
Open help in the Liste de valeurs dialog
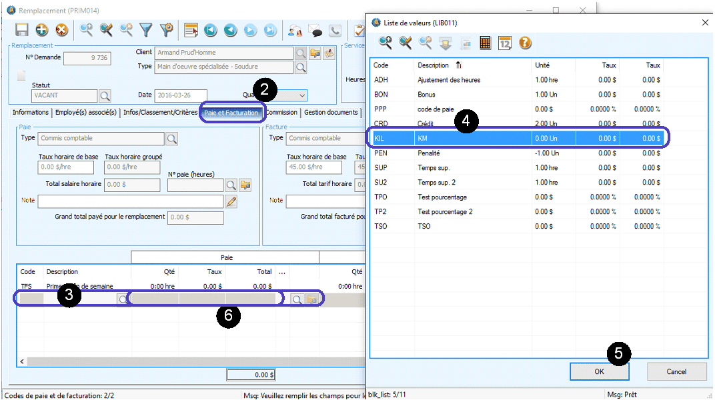(x=525, y=43)
